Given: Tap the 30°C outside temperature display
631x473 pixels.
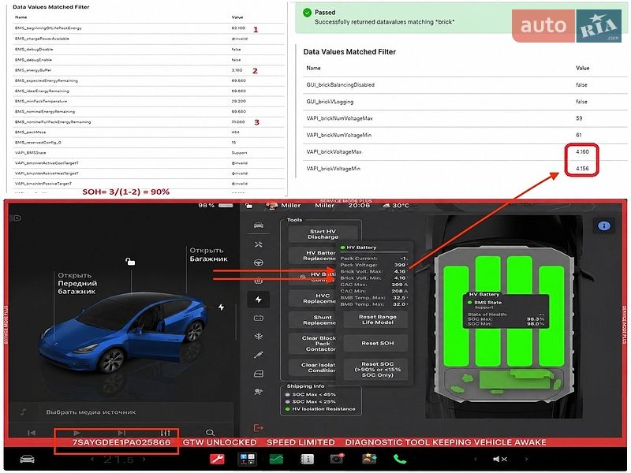Looking at the screenshot, I should (x=396, y=206).
